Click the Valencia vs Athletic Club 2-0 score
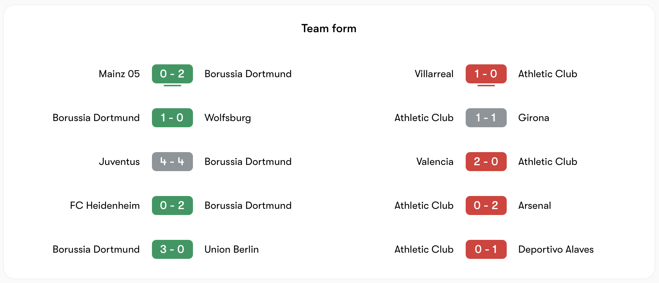This screenshot has width=659, height=283. pyautogui.click(x=486, y=162)
